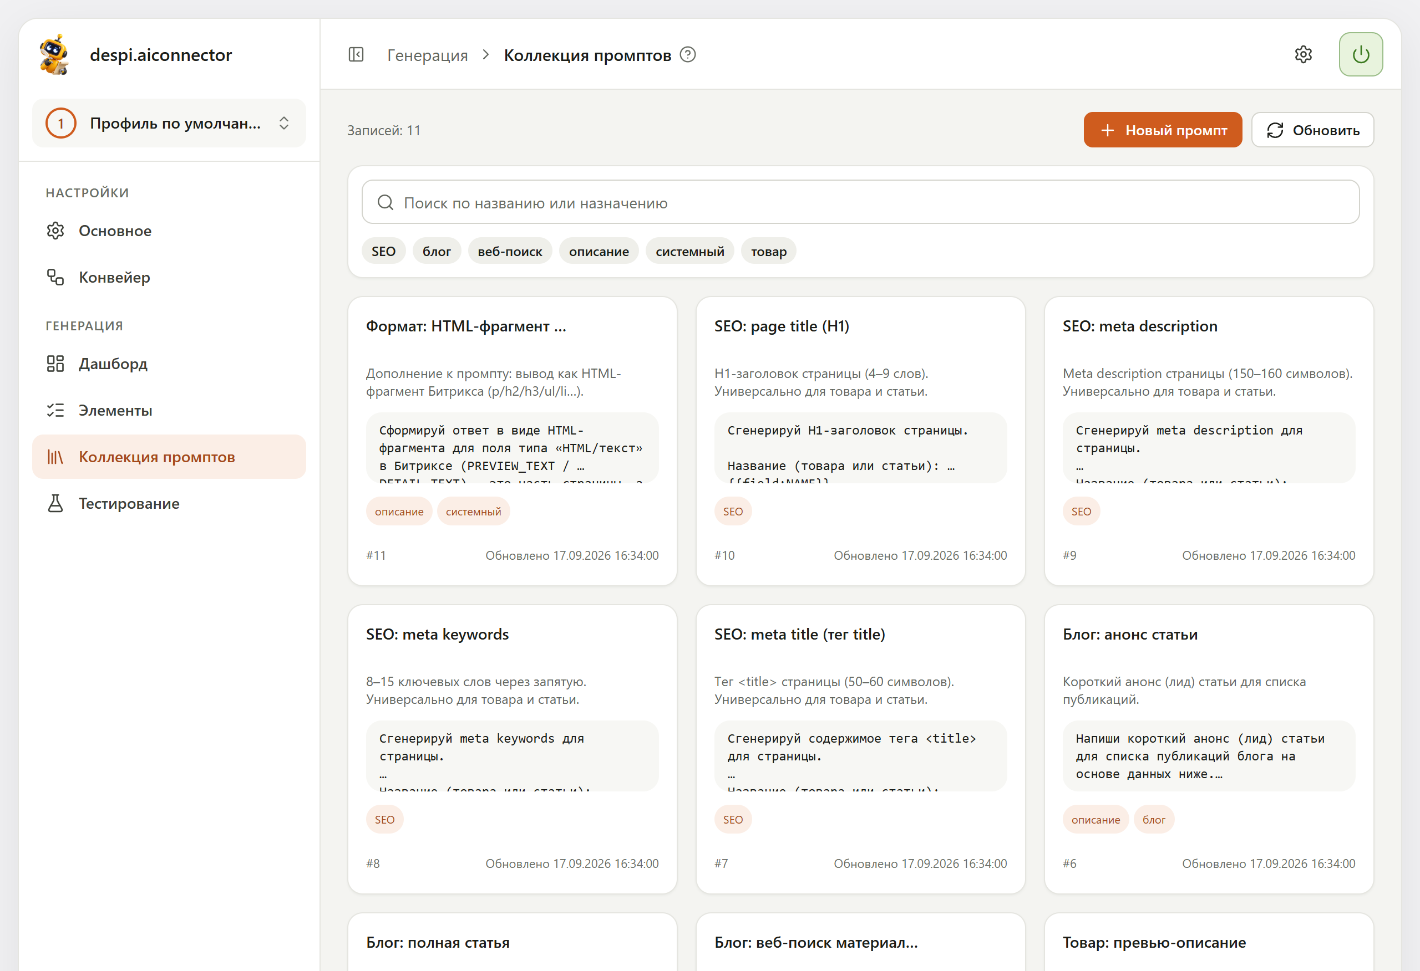Click Генерация breadcrumb link
This screenshot has height=971, width=1420.
click(427, 55)
